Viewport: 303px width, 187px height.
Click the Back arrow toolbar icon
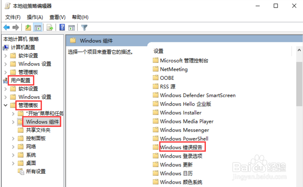(7, 28)
